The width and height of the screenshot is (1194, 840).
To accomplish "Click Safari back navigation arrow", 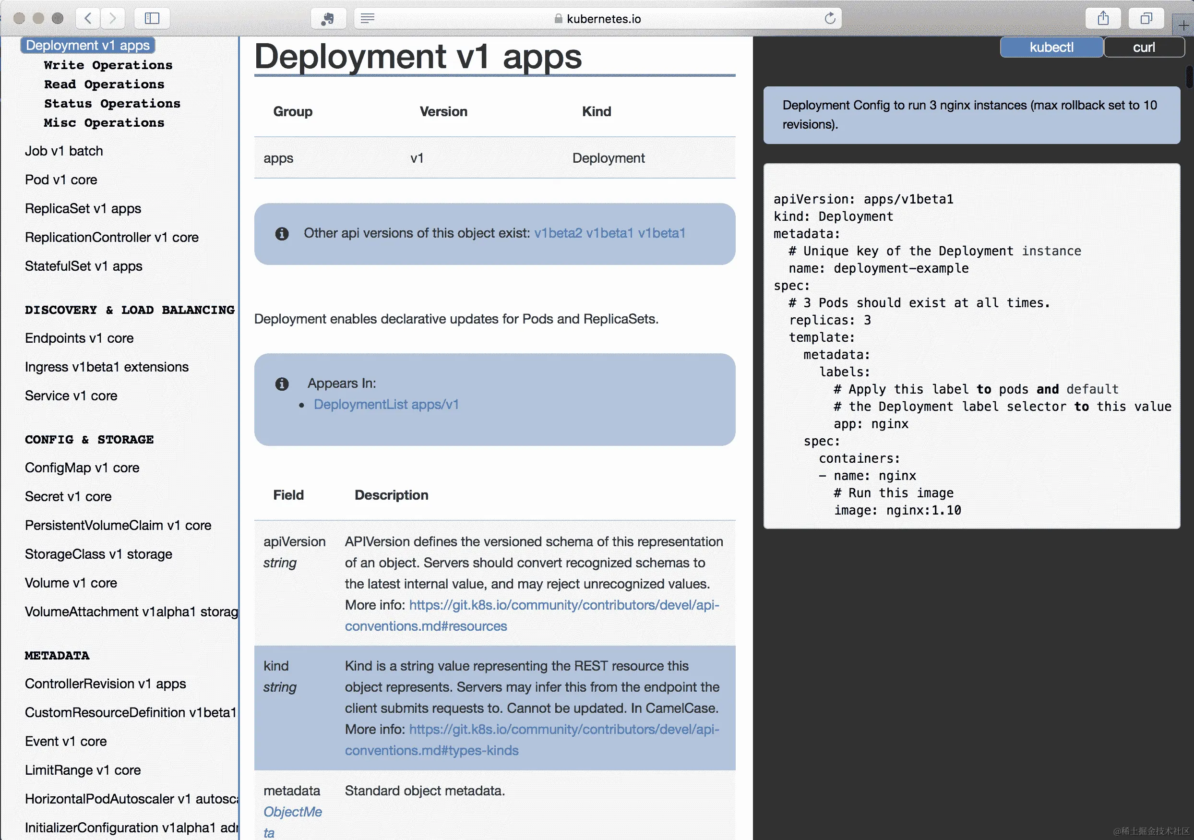I will 88,19.
